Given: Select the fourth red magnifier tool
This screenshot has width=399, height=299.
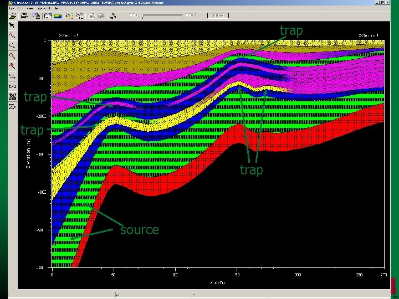Looking at the screenshot, I should click(x=12, y=66).
